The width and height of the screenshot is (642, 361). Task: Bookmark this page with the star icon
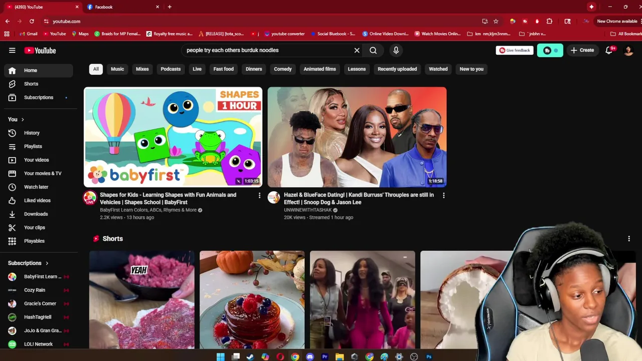pyautogui.click(x=496, y=21)
